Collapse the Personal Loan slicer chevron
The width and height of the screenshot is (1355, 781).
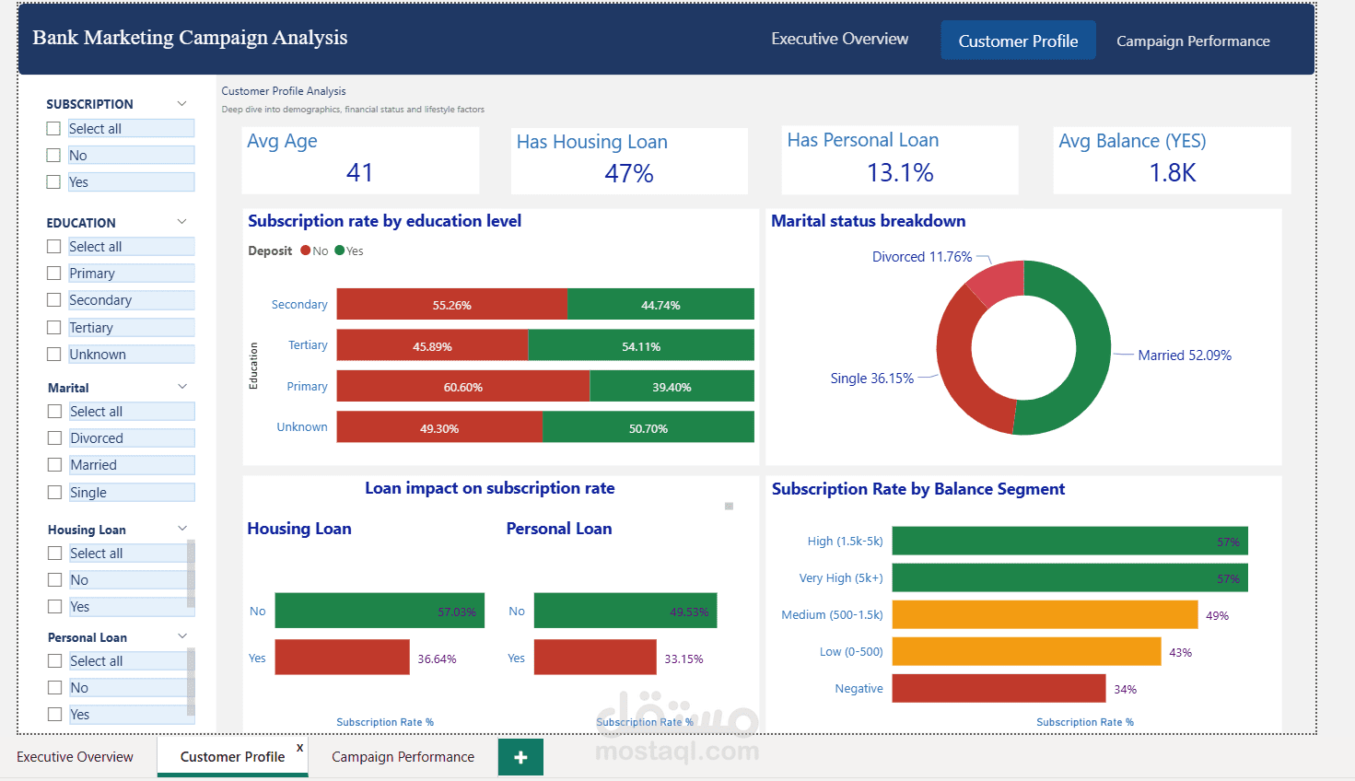tap(182, 636)
